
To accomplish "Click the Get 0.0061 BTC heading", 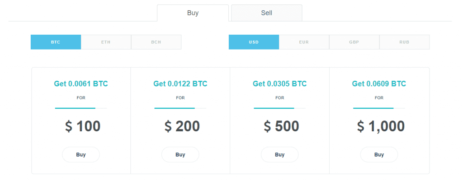I will 81,83.
